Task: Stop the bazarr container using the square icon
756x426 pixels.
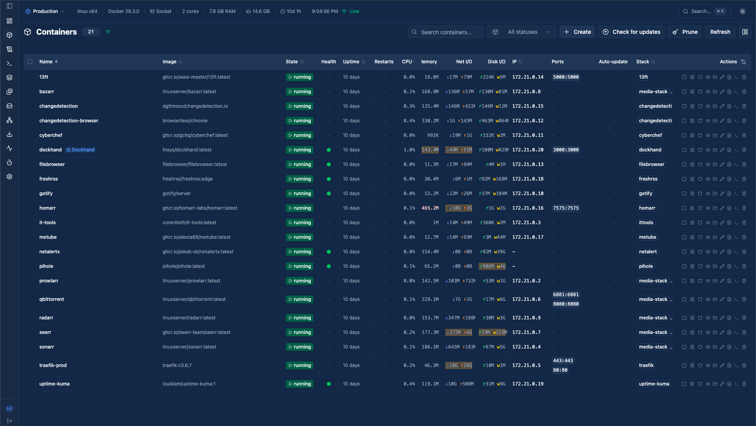Action: click(684, 92)
